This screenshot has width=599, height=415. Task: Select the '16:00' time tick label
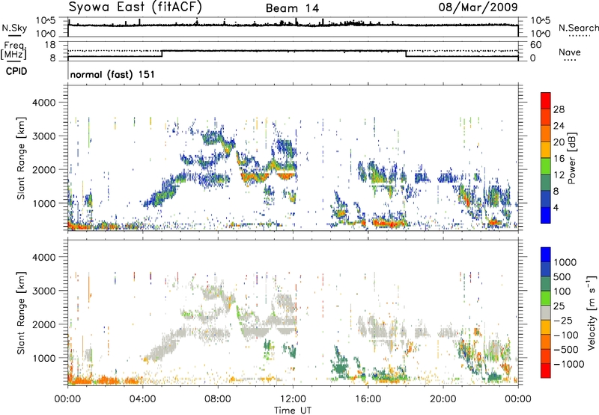point(368,399)
